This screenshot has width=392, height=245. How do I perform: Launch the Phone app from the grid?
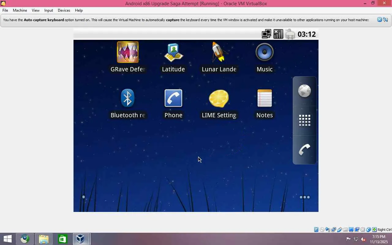pos(173,98)
